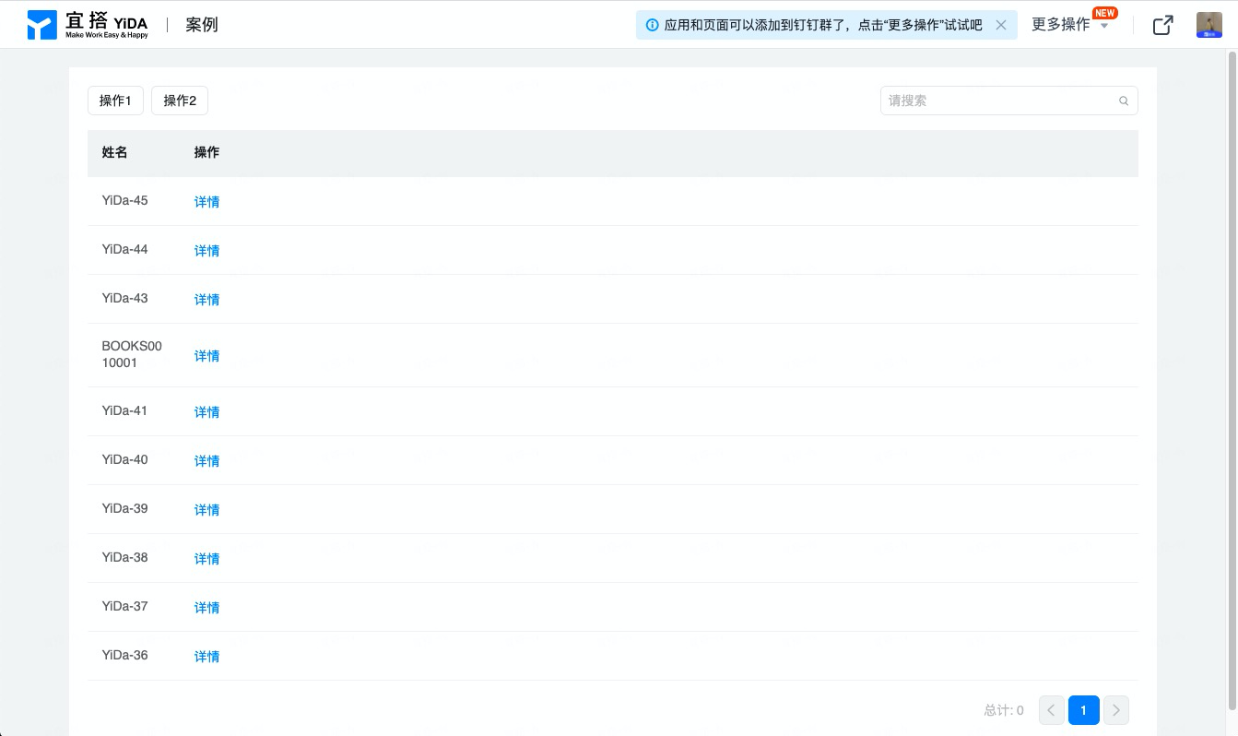Click the YiDa-37 name cell

[124, 606]
